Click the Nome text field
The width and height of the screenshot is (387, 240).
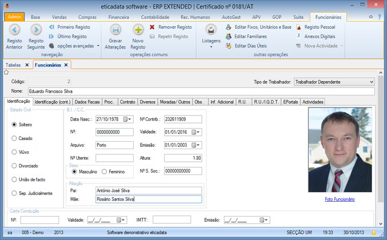pos(200,91)
